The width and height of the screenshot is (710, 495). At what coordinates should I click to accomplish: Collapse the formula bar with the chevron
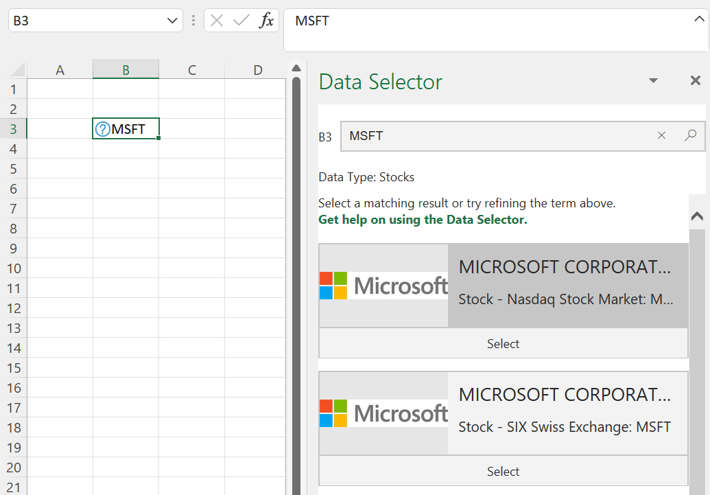[699, 19]
